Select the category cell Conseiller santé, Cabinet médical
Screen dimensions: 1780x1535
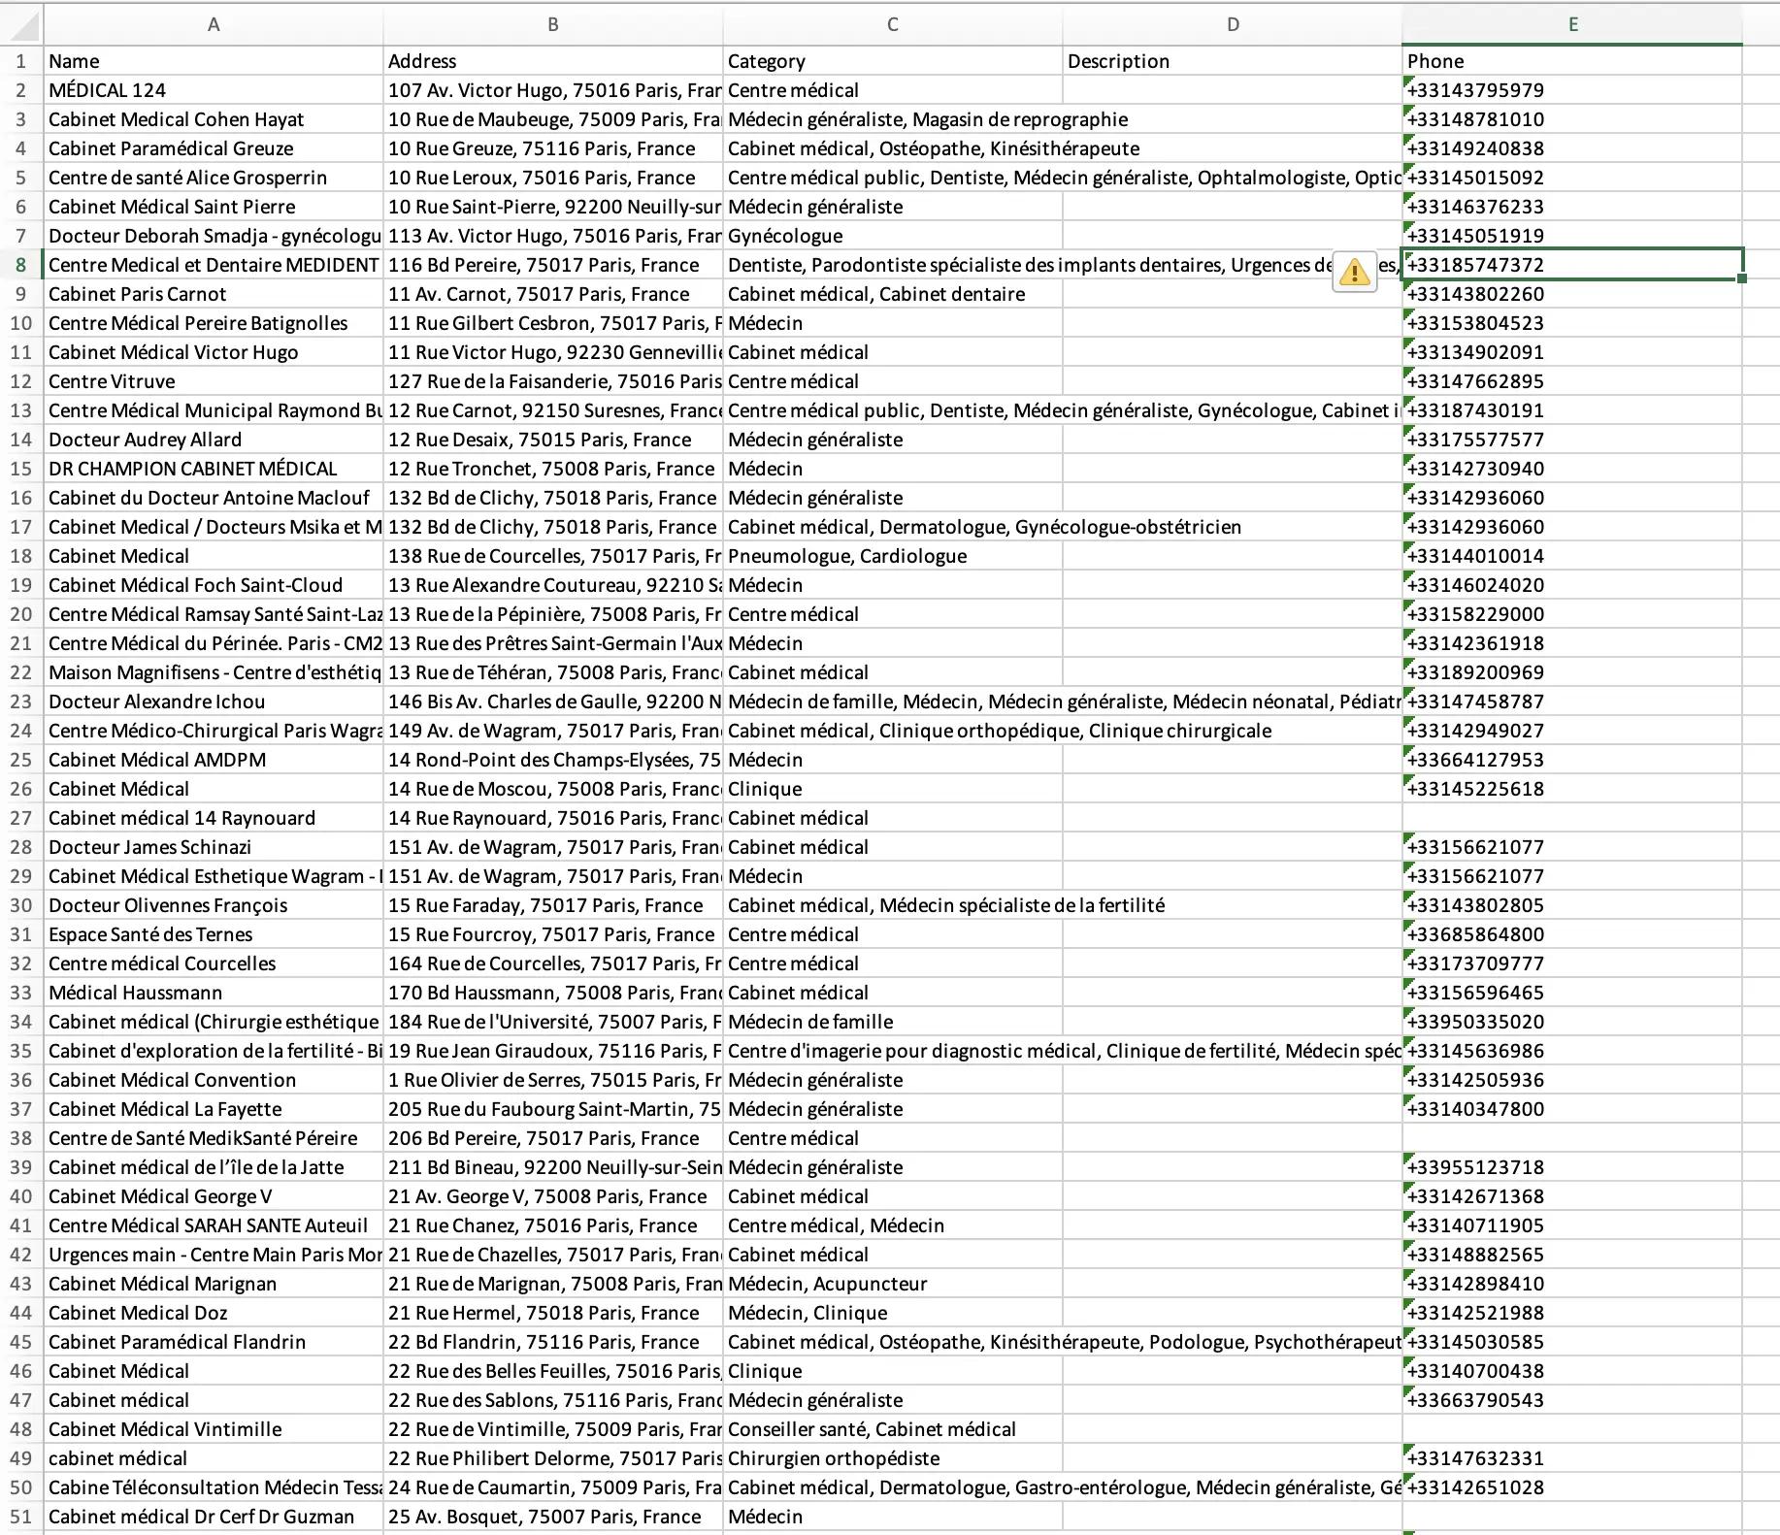click(893, 1429)
